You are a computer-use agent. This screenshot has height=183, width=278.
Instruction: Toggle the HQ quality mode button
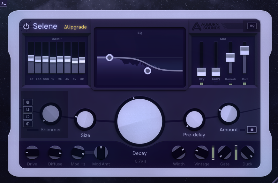[x=252, y=26]
